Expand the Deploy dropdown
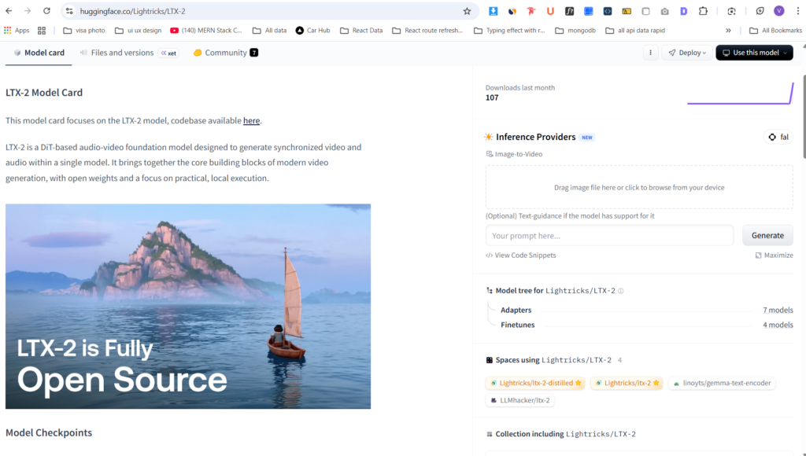 (x=686, y=53)
